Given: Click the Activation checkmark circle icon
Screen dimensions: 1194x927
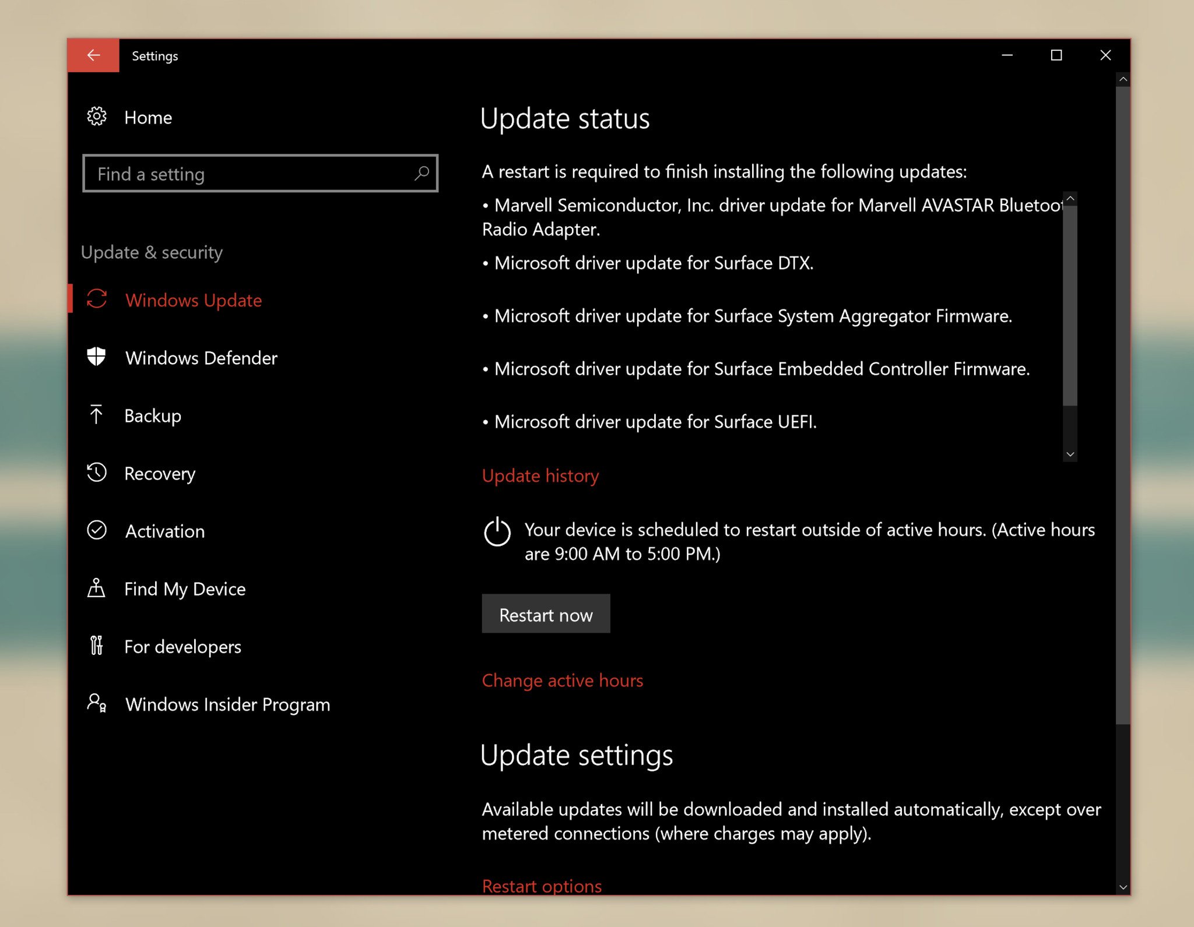Looking at the screenshot, I should coord(97,530).
